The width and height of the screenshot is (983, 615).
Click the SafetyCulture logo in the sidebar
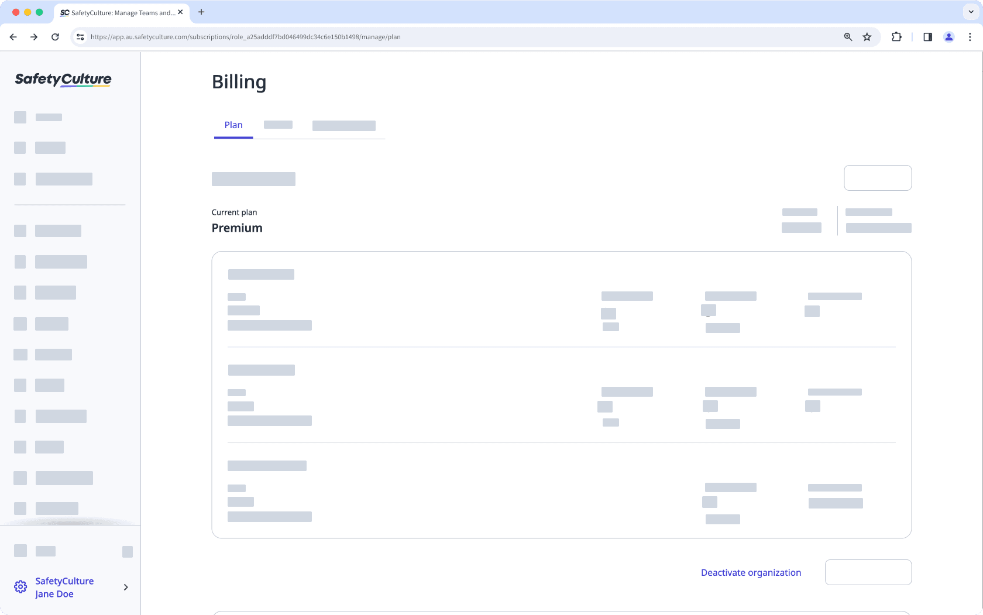[61, 80]
